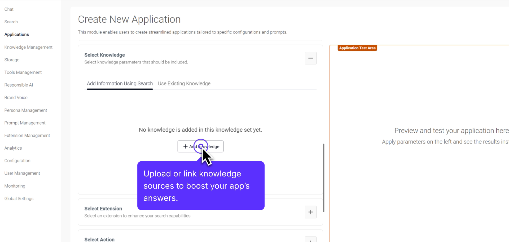Expand the Select Action section
This screenshot has width=509, height=242.
point(310,240)
